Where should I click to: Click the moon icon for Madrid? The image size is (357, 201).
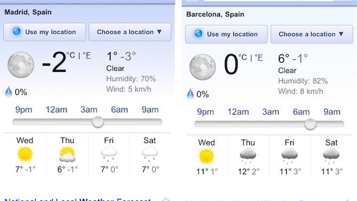[x=21, y=65]
